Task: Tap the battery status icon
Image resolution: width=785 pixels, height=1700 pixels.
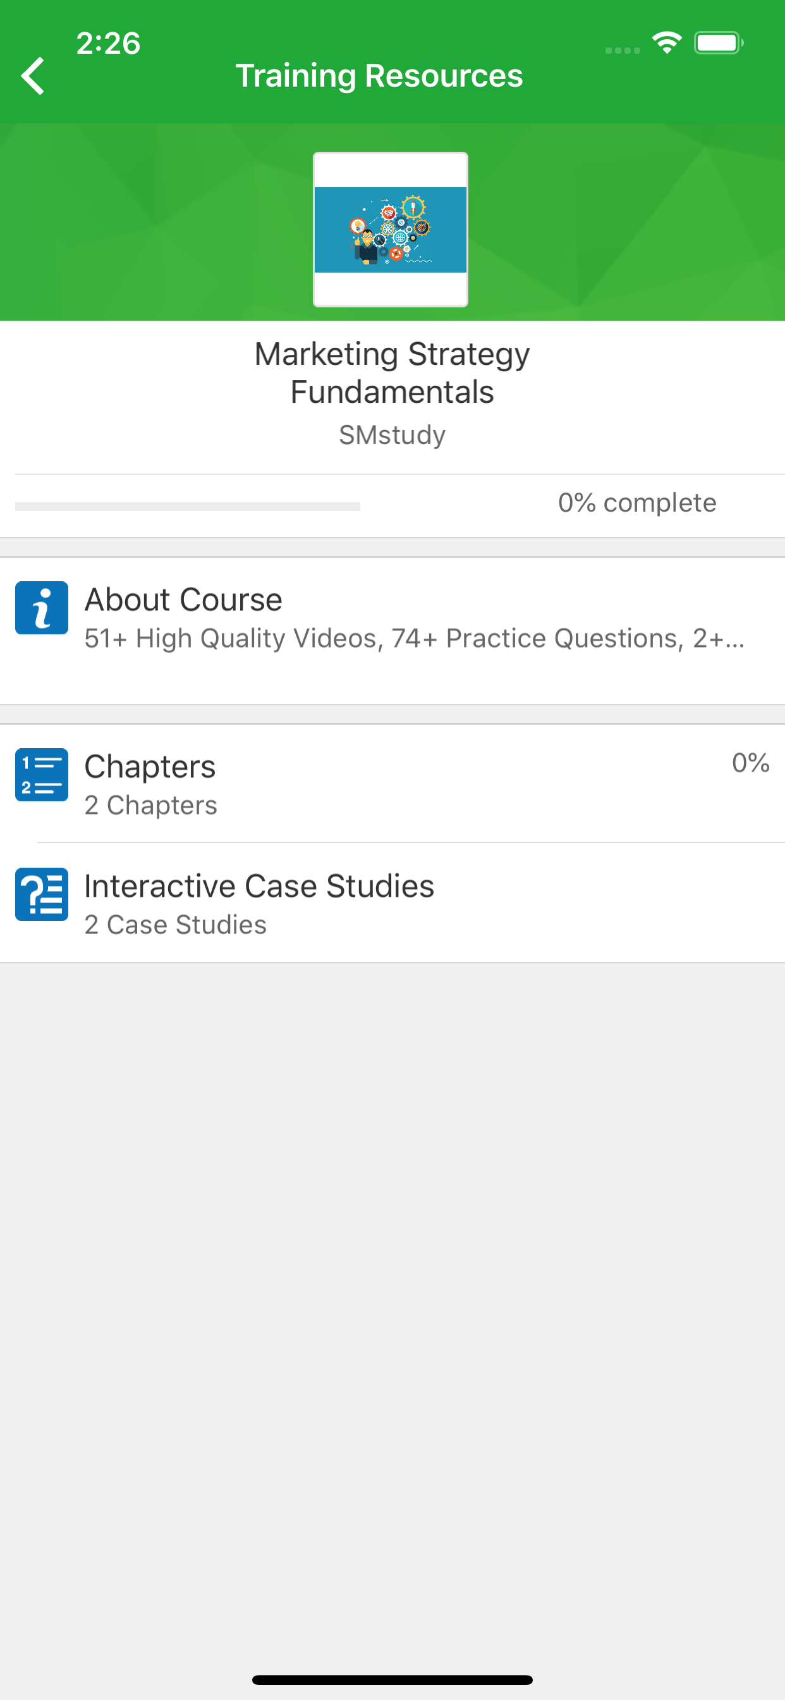Action: pyautogui.click(x=718, y=43)
